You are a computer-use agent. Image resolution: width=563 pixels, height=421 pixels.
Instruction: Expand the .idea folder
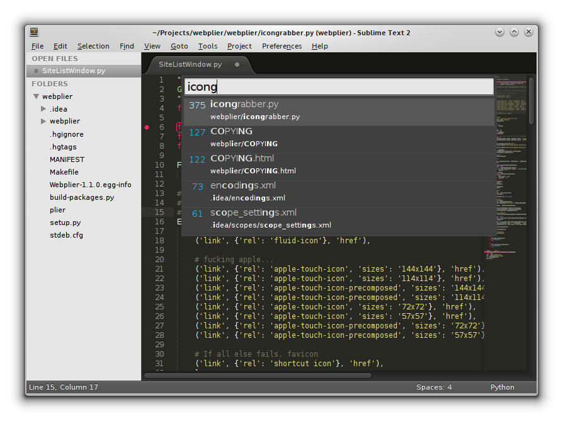43,109
